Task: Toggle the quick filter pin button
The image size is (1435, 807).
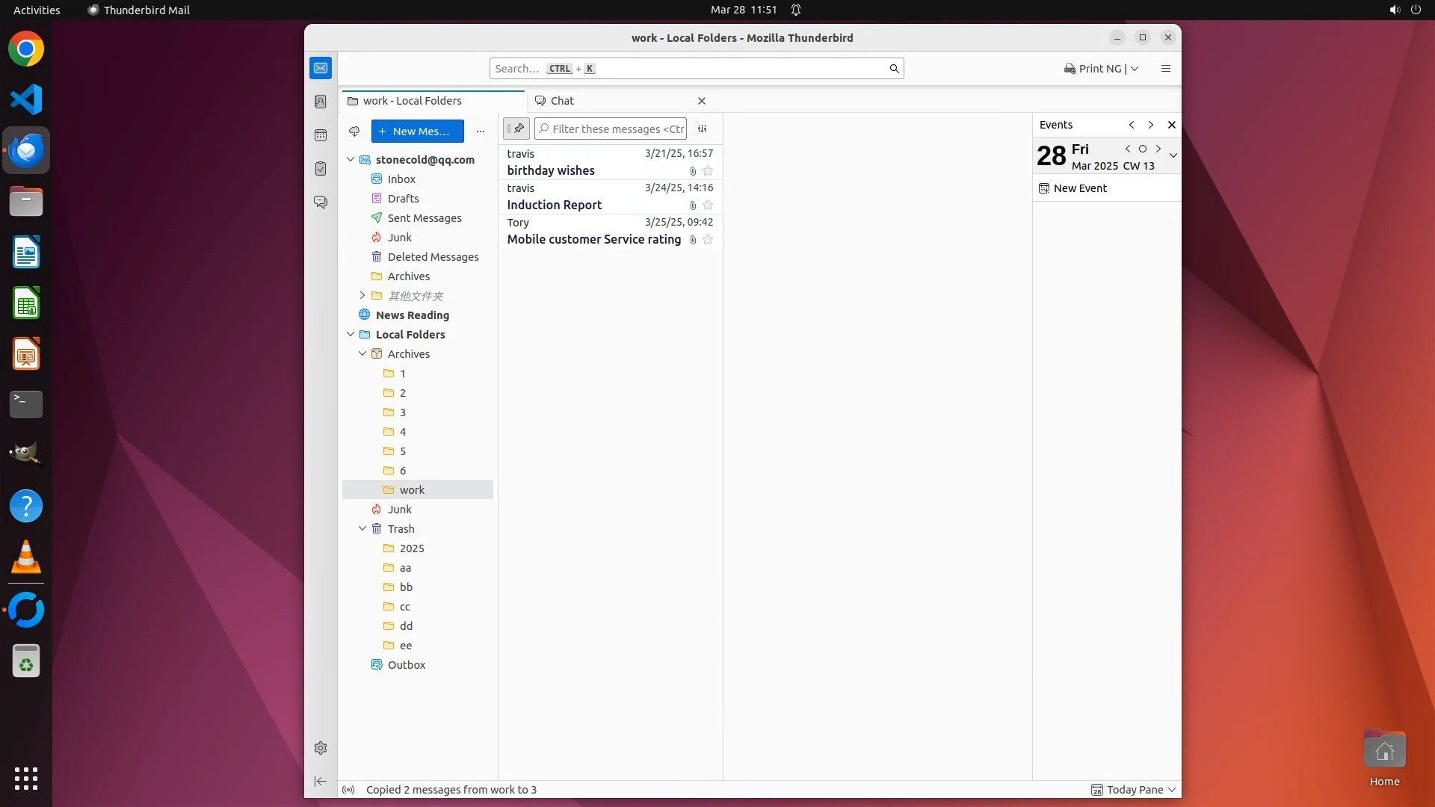Action: pos(516,129)
